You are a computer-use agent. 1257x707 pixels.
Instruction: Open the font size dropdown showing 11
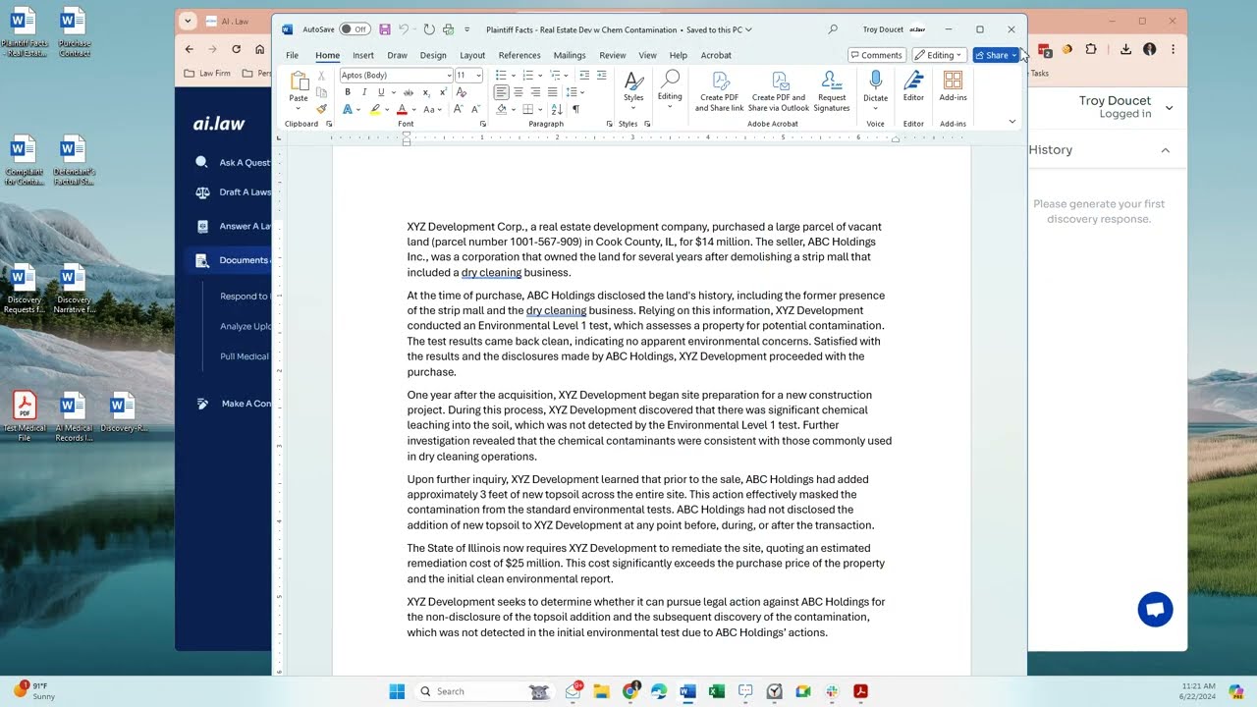pos(478,76)
